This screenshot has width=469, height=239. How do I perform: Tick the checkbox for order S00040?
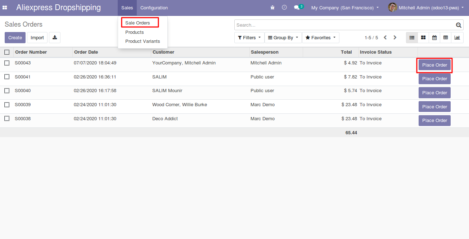click(x=7, y=91)
